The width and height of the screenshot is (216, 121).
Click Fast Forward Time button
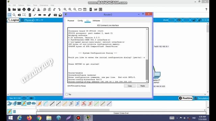click(x=31, y=98)
